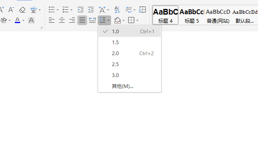The width and height of the screenshot is (258, 150).
Task: Apply distributed alignment
Action: tap(92, 20)
